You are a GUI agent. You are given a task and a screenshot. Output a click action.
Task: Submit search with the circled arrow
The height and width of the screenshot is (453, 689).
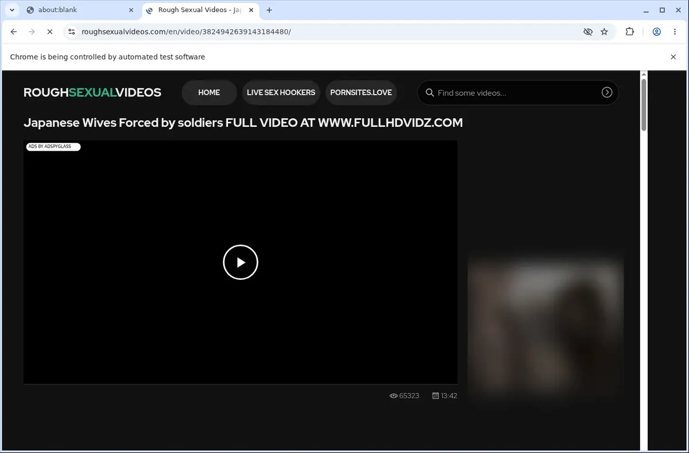tap(607, 92)
